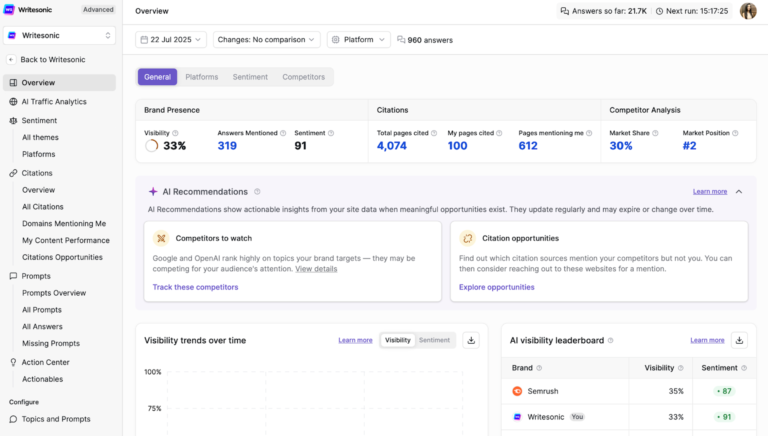Click the AI Traffic Analytics globe icon
768x436 pixels.
(13, 102)
